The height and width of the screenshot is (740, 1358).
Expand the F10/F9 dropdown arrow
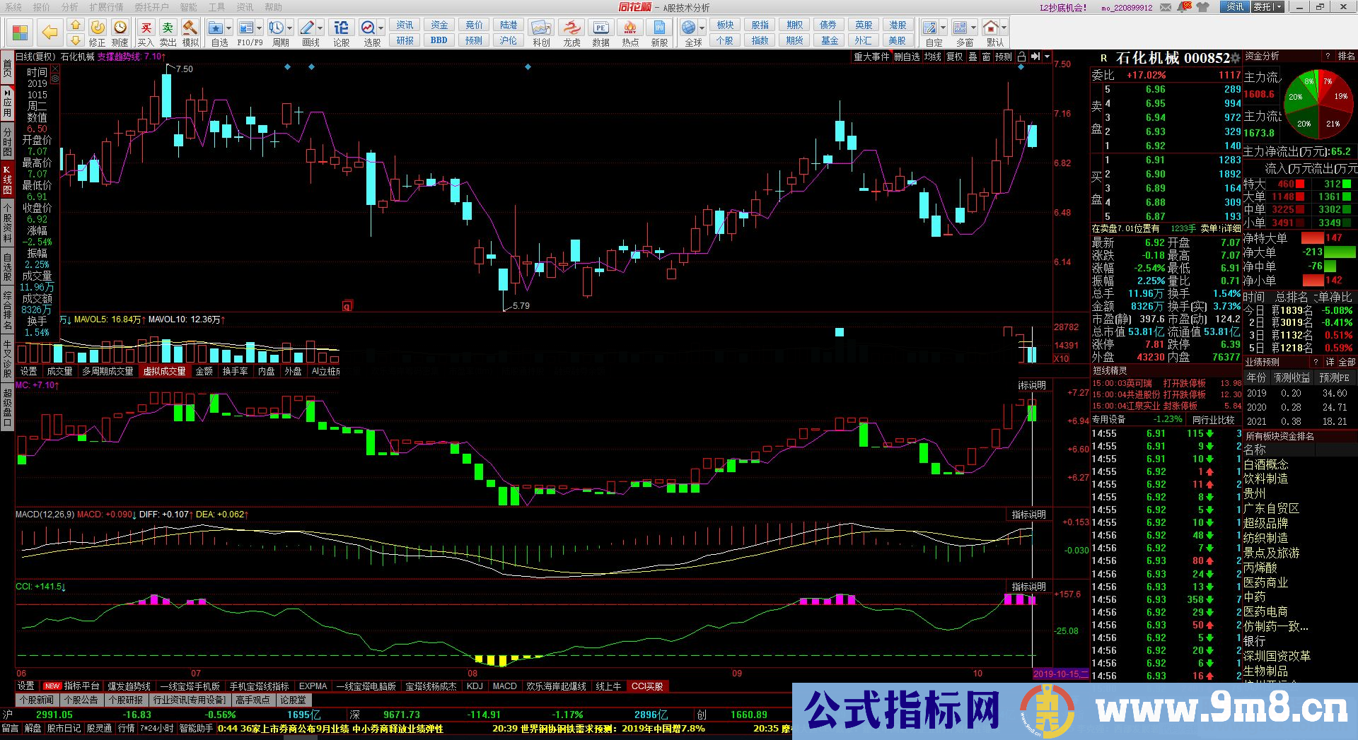coord(260,28)
